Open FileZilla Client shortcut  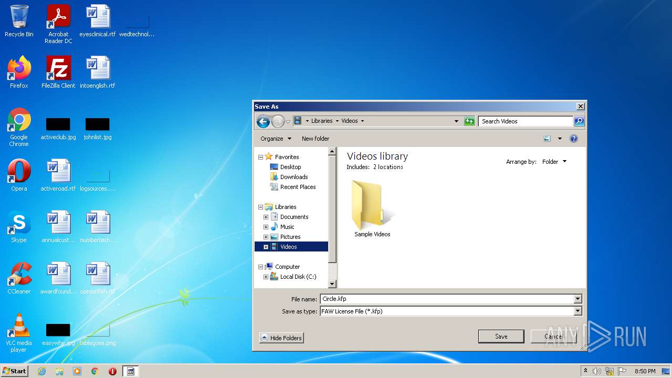tap(58, 73)
